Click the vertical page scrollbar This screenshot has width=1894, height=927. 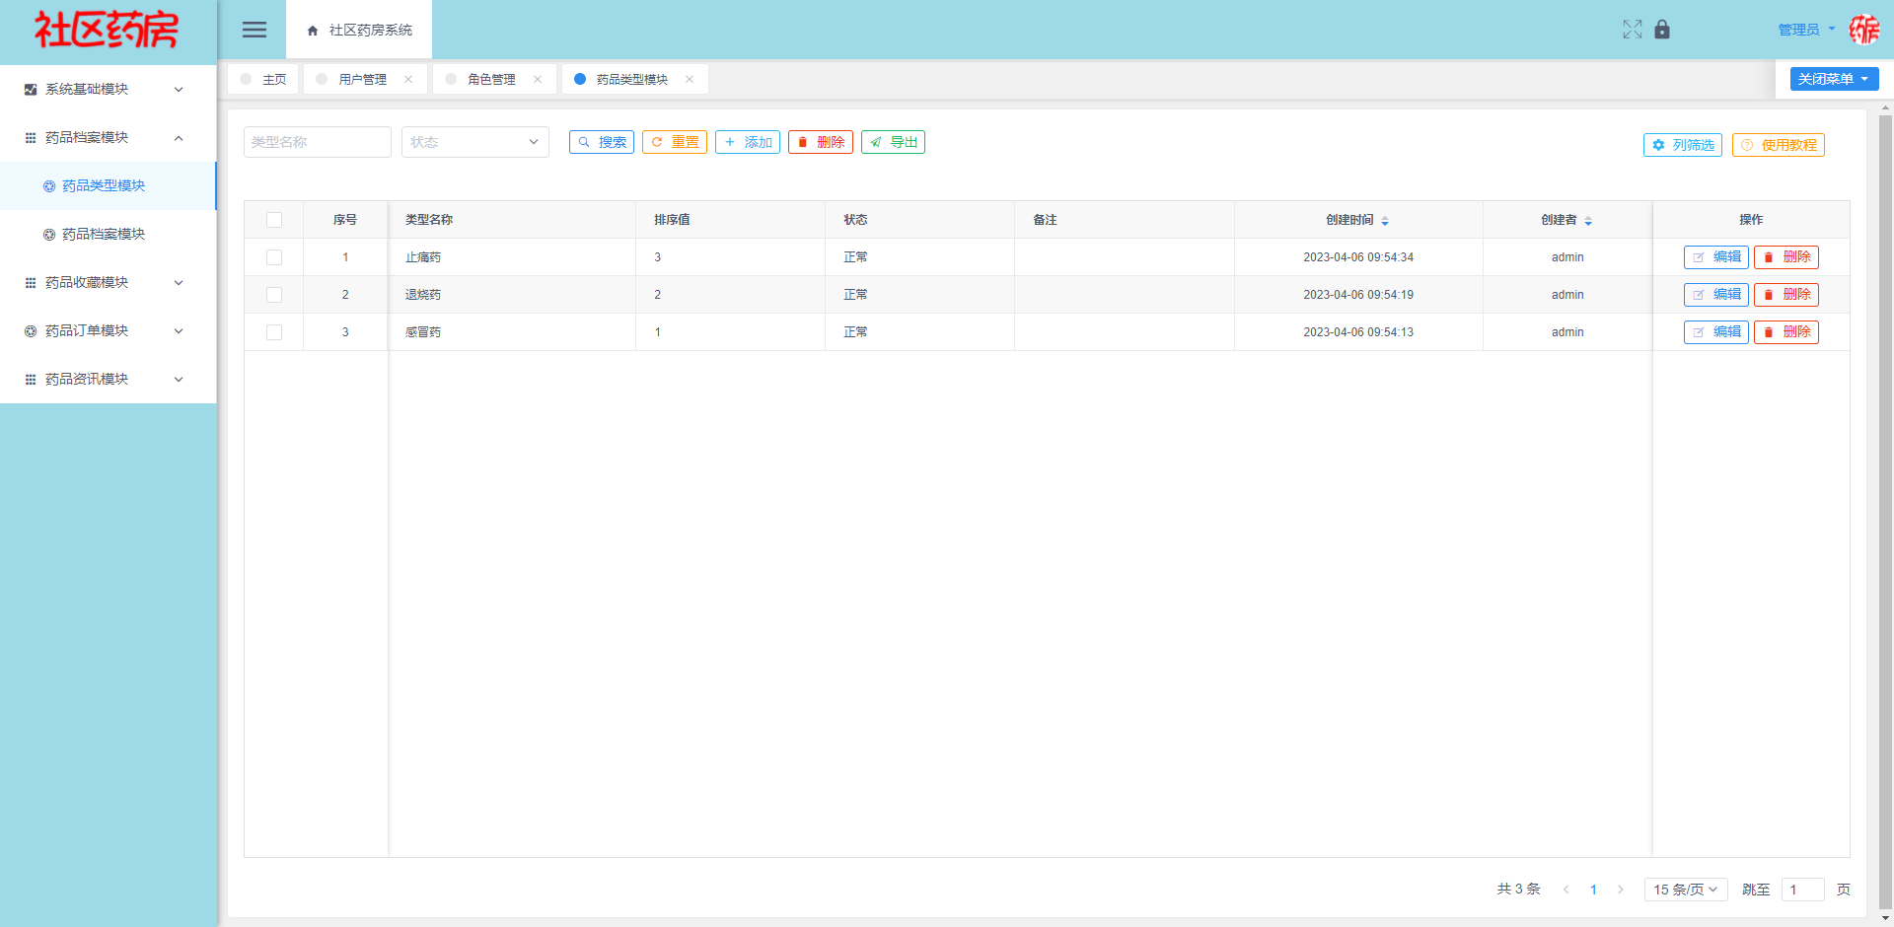1885,513
